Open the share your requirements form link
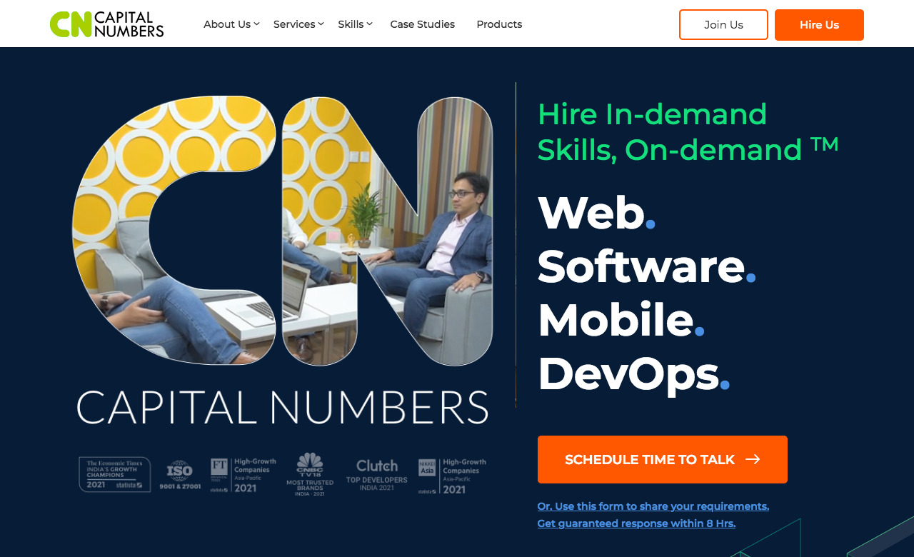The width and height of the screenshot is (914, 557). pyautogui.click(x=653, y=506)
